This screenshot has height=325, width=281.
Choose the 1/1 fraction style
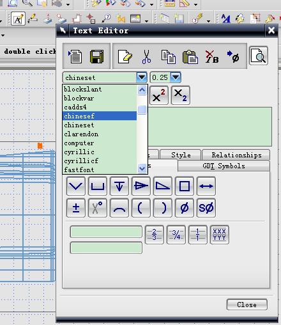(x=198, y=235)
